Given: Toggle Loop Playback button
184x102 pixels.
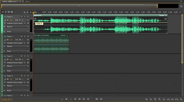Looking at the screenshot, I should 97,99.
